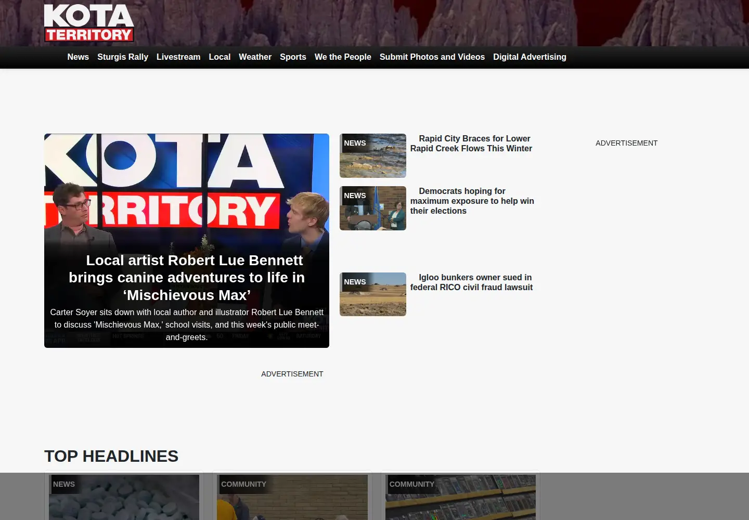Click NEWS tag on Democrats thumbnail
This screenshot has height=520, width=749.
pos(355,196)
